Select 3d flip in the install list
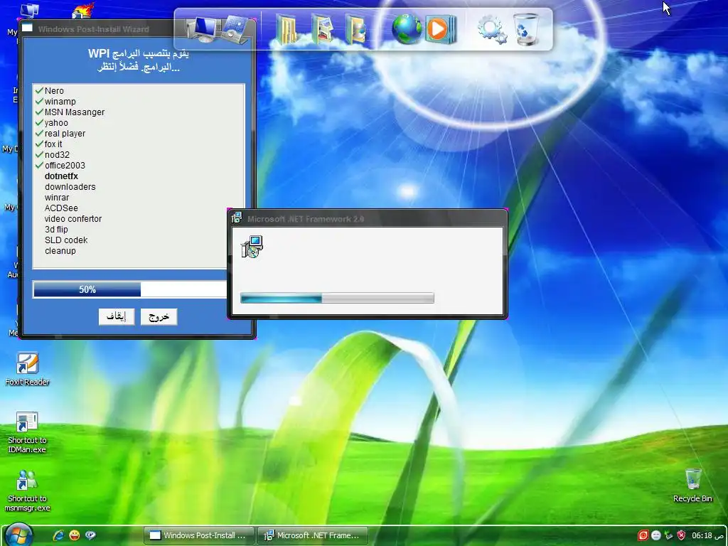 click(56, 230)
